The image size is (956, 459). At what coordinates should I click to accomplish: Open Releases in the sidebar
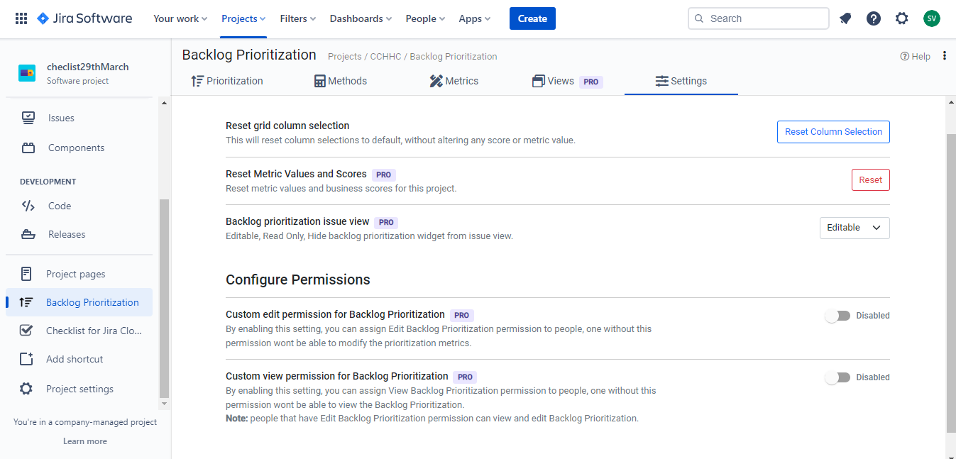[x=67, y=234]
